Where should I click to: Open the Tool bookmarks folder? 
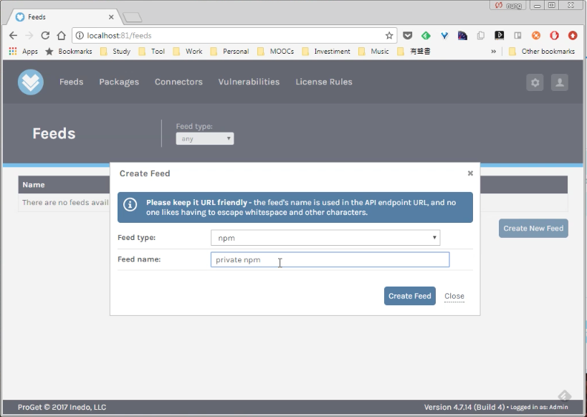[x=152, y=52]
